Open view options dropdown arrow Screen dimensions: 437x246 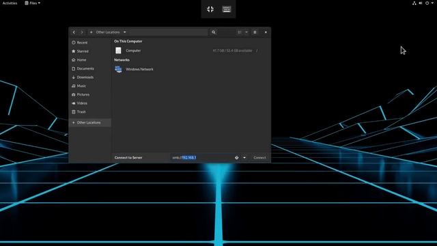[x=246, y=32]
